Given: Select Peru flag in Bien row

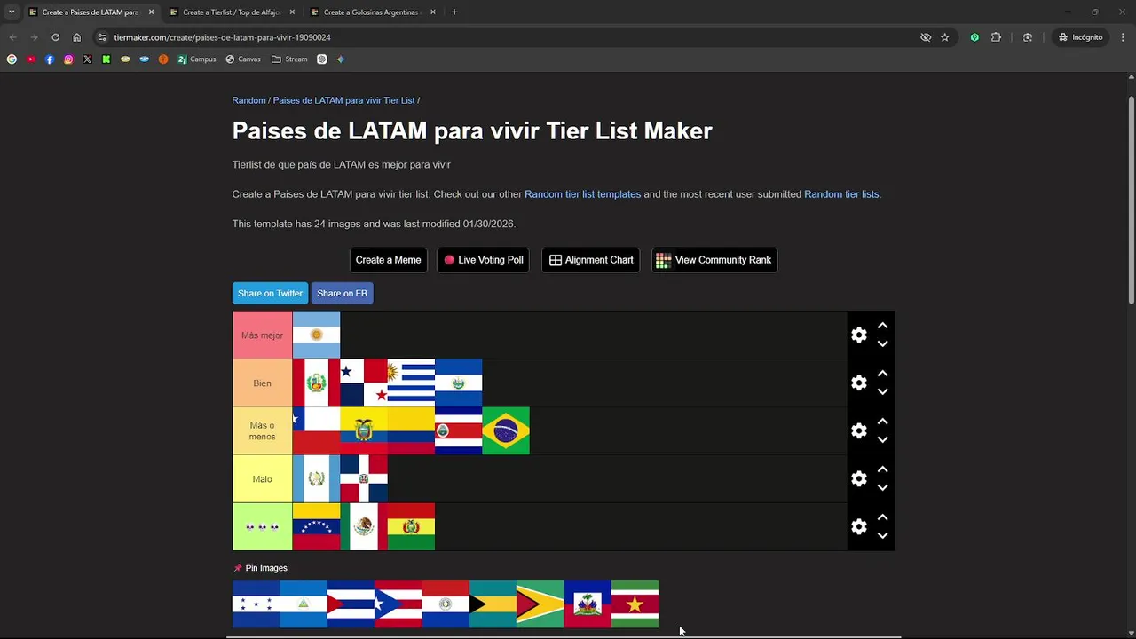Looking at the screenshot, I should (316, 383).
